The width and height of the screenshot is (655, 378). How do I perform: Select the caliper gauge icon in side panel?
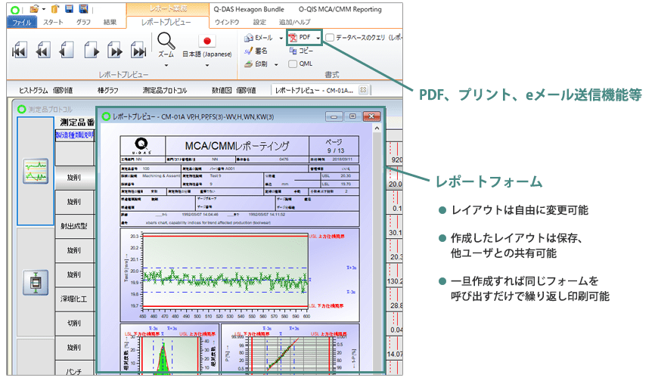click(x=36, y=282)
